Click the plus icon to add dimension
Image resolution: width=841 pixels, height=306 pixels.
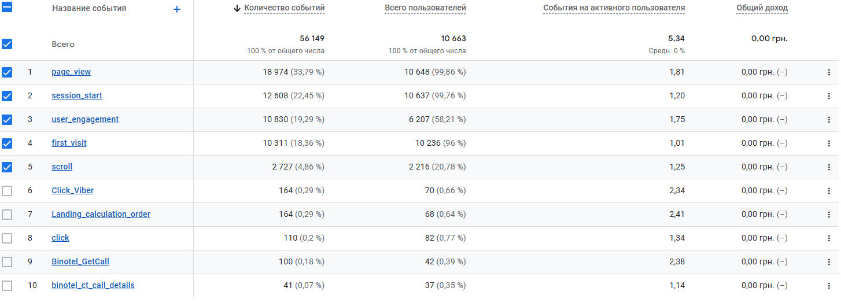pos(177,9)
